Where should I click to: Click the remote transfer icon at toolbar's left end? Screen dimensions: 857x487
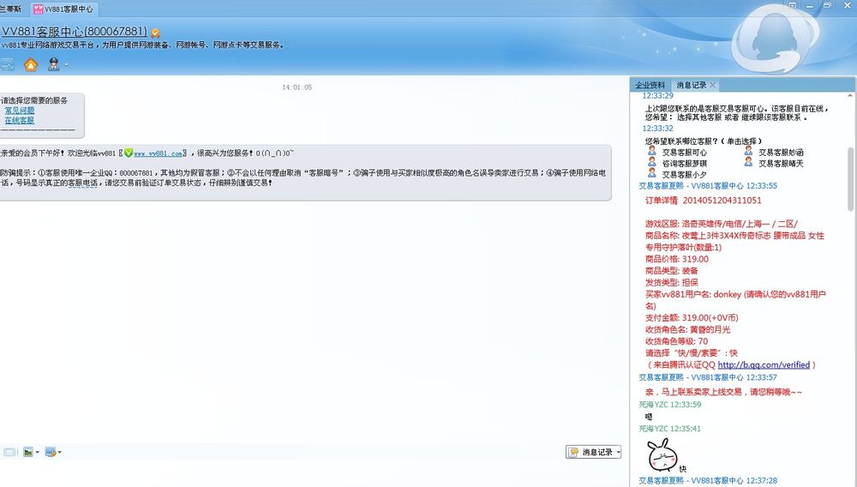click(7, 64)
